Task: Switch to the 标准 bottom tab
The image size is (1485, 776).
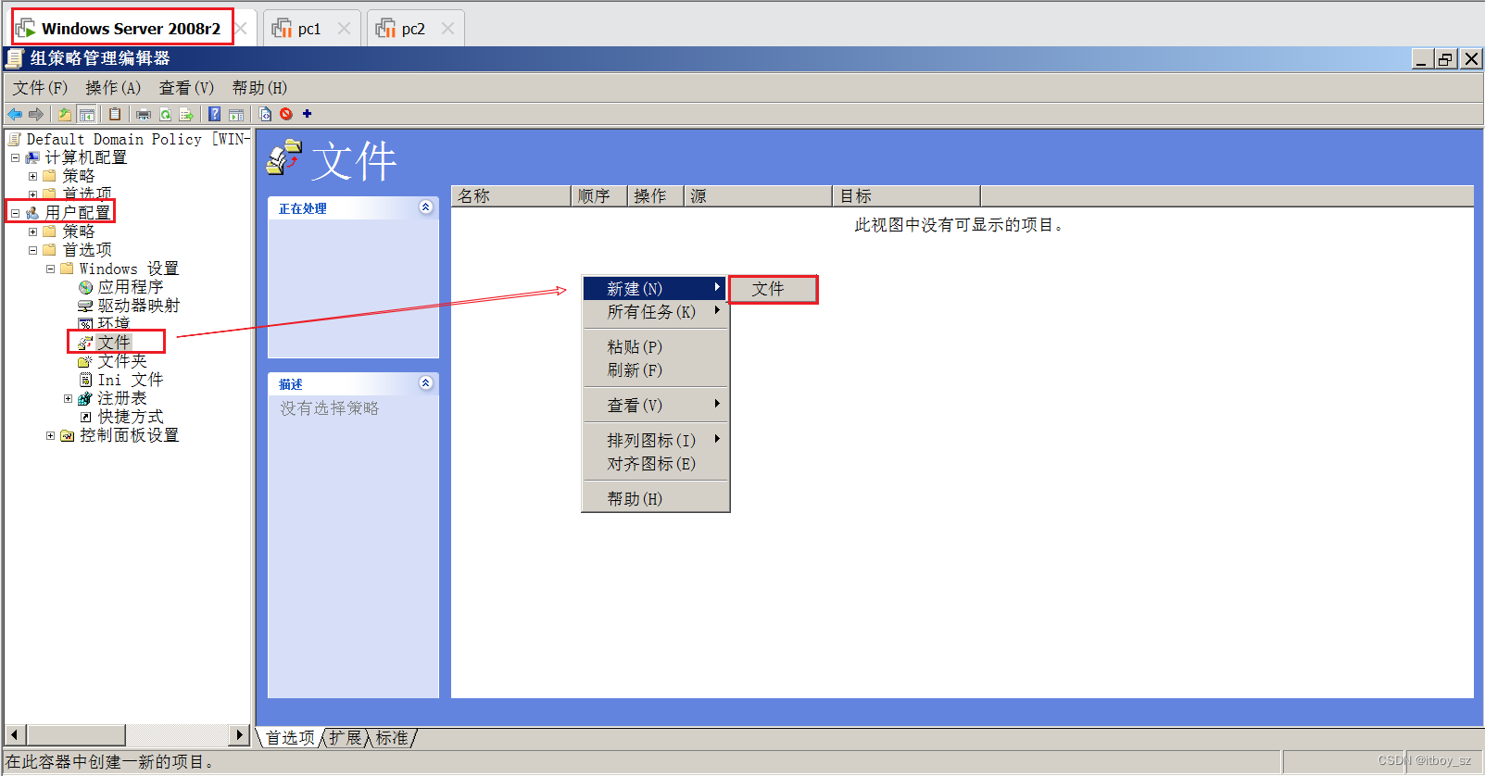Action: [392, 738]
